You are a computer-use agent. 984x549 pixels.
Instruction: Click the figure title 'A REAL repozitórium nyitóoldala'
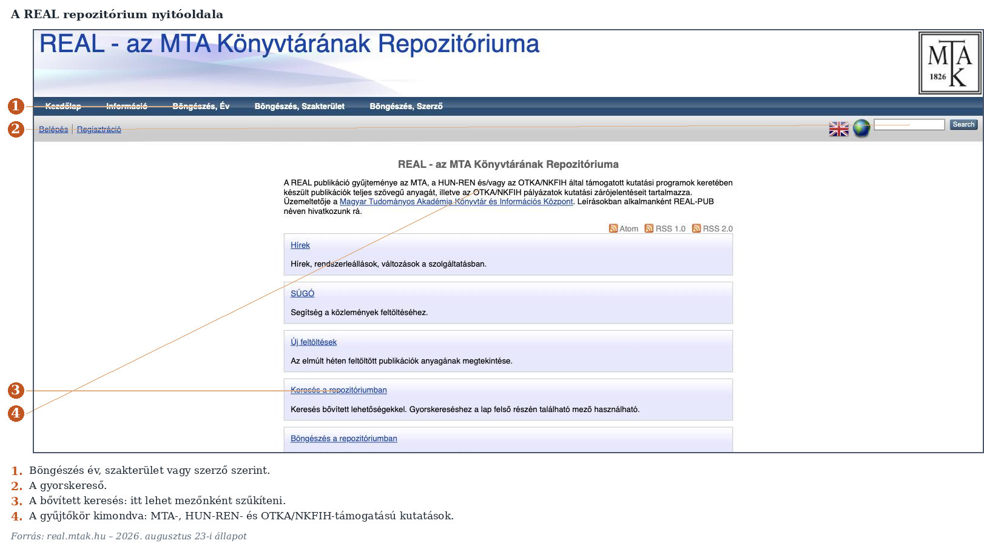[x=117, y=14]
